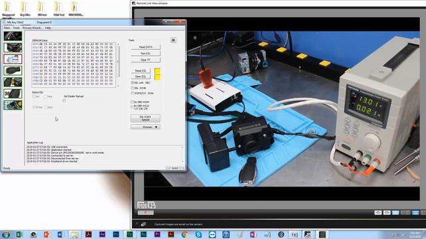Click the EEPROM data scroll-down arrow
The width and height of the screenshot is (426, 239).
point(118,86)
